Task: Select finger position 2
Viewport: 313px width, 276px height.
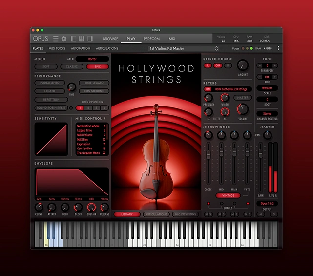Action: click(88, 108)
